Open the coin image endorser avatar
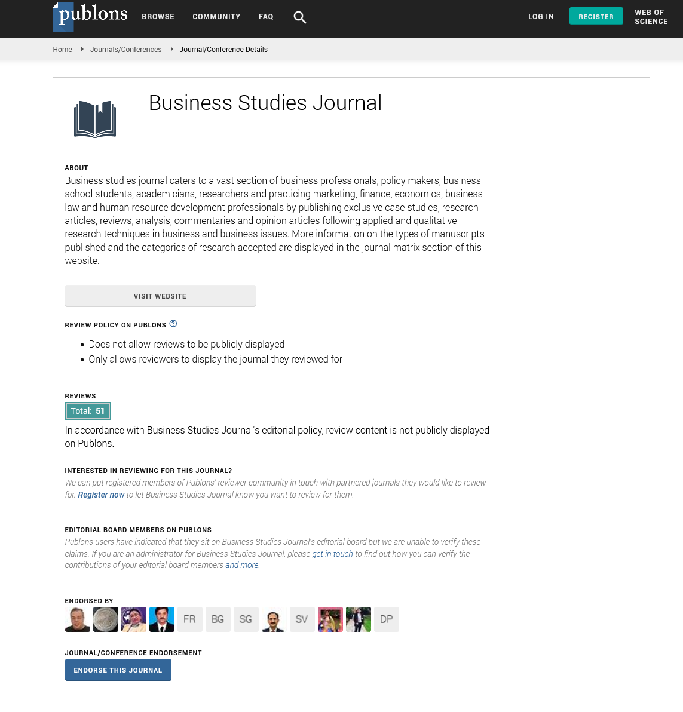Image resolution: width=683 pixels, height=712 pixels. (106, 619)
